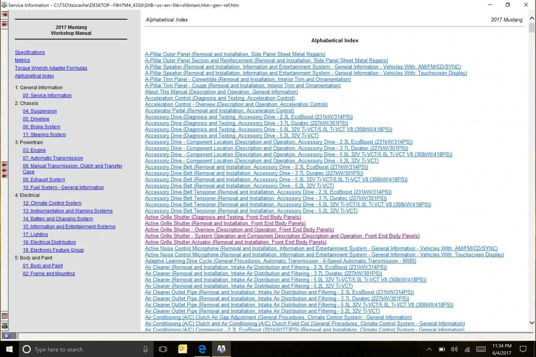536x357 pixels.
Task: Open section 06: Brake System
Action: (41, 127)
